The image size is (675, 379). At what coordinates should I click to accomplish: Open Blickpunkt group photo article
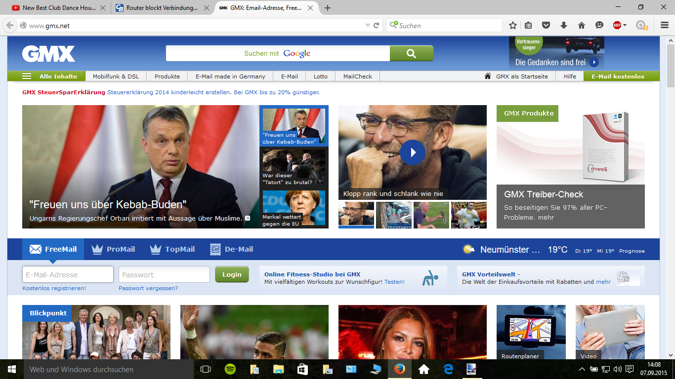96,332
